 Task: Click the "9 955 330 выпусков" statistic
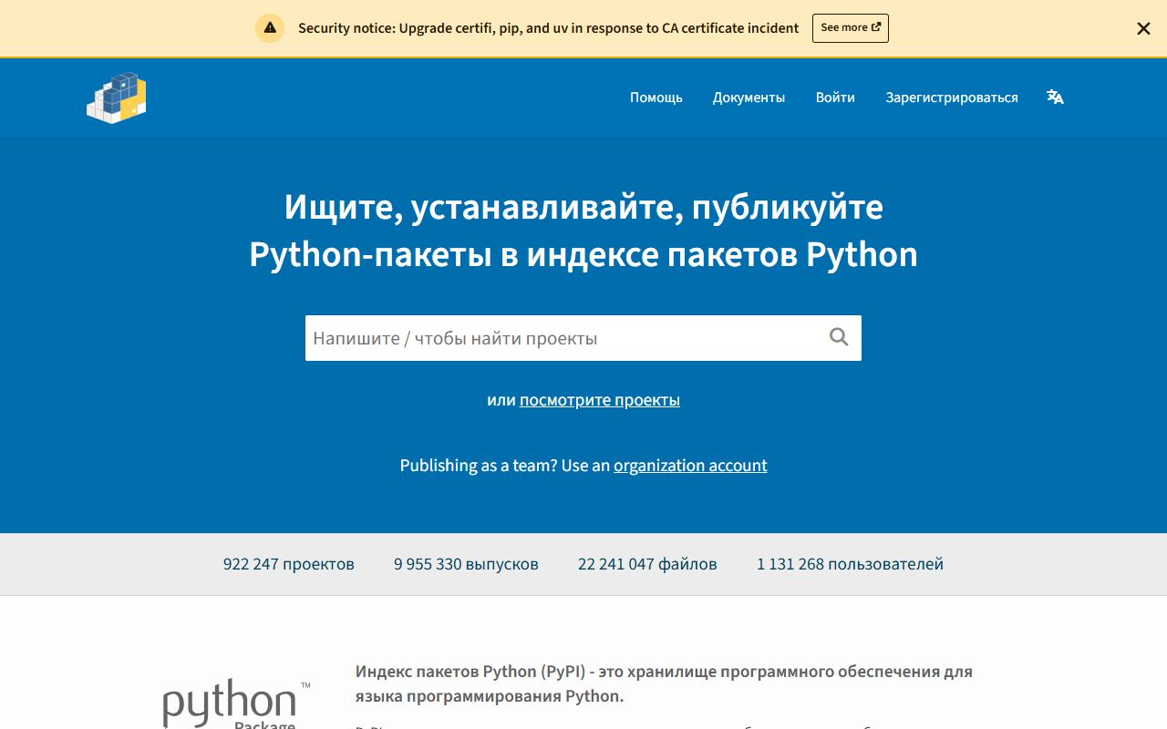[466, 564]
